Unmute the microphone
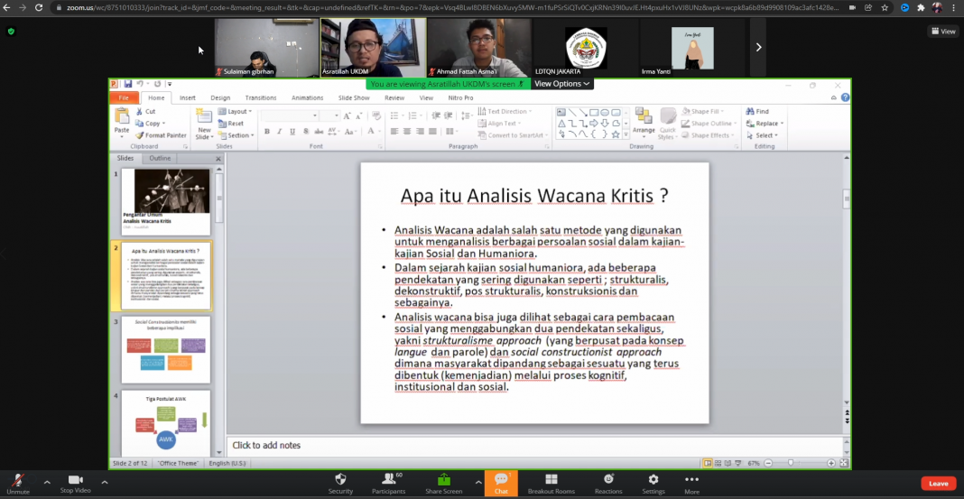The image size is (964, 499). (x=18, y=482)
